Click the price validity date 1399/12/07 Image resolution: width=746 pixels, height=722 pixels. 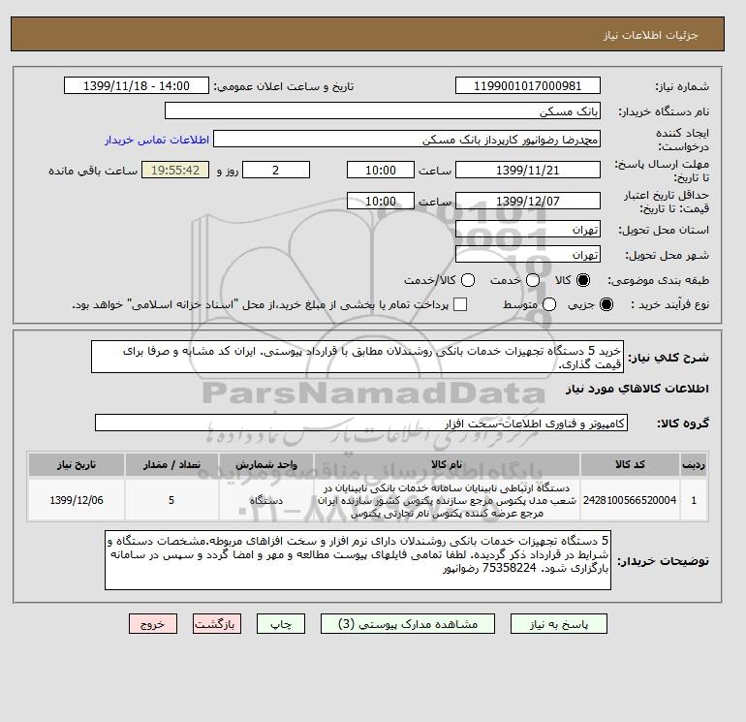[528, 201]
